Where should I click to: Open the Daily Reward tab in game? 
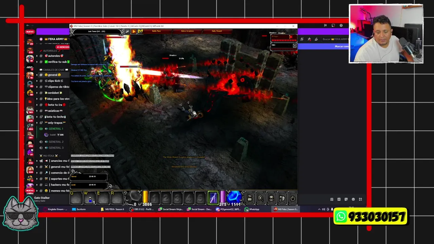[217, 31]
